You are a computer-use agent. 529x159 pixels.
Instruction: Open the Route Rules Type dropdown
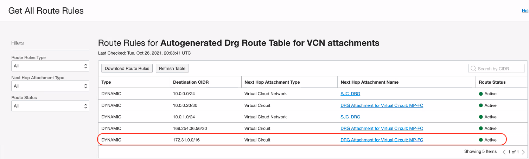(50, 66)
